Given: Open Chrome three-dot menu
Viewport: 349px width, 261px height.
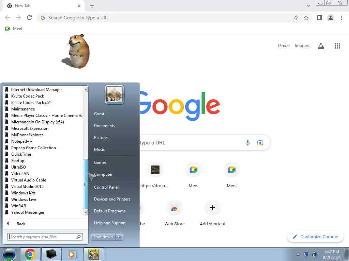Looking at the screenshot, I should (x=342, y=18).
